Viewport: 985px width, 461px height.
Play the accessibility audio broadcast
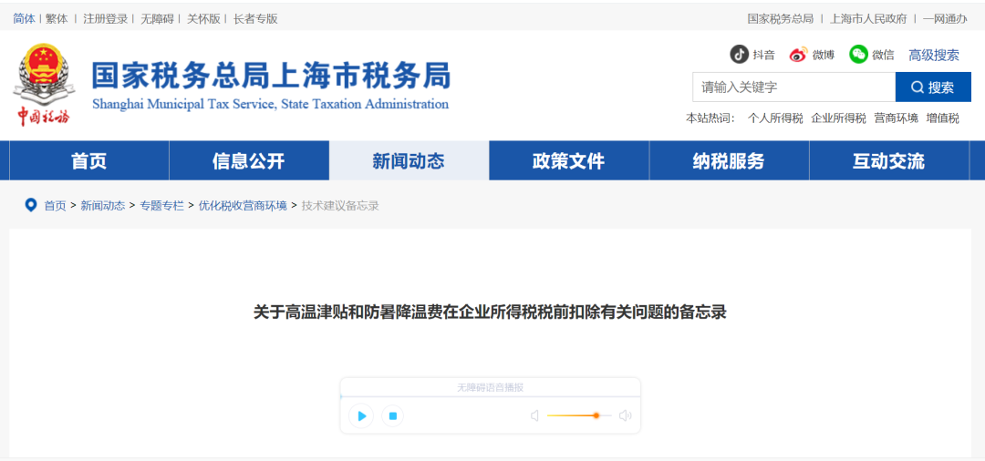coord(361,416)
